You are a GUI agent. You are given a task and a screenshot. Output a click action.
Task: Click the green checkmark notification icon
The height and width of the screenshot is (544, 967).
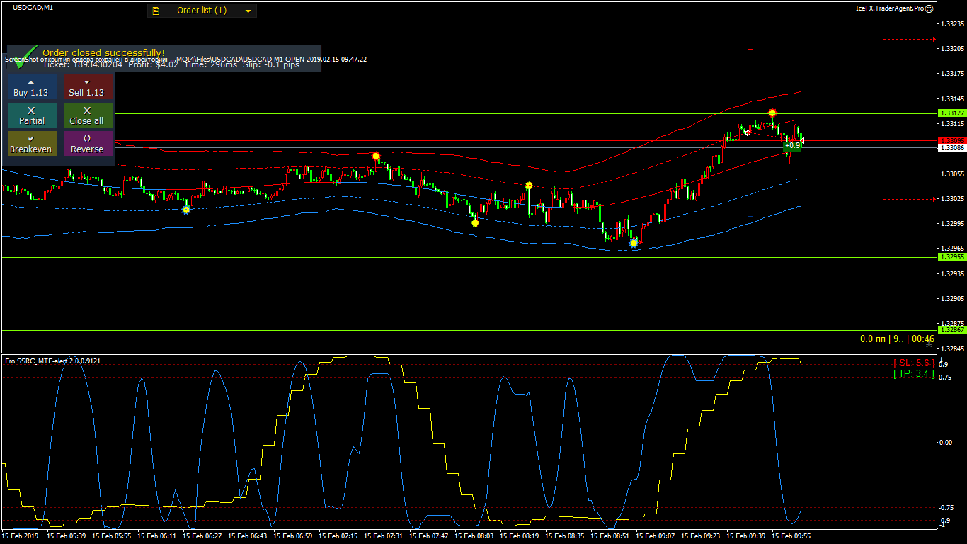point(26,56)
